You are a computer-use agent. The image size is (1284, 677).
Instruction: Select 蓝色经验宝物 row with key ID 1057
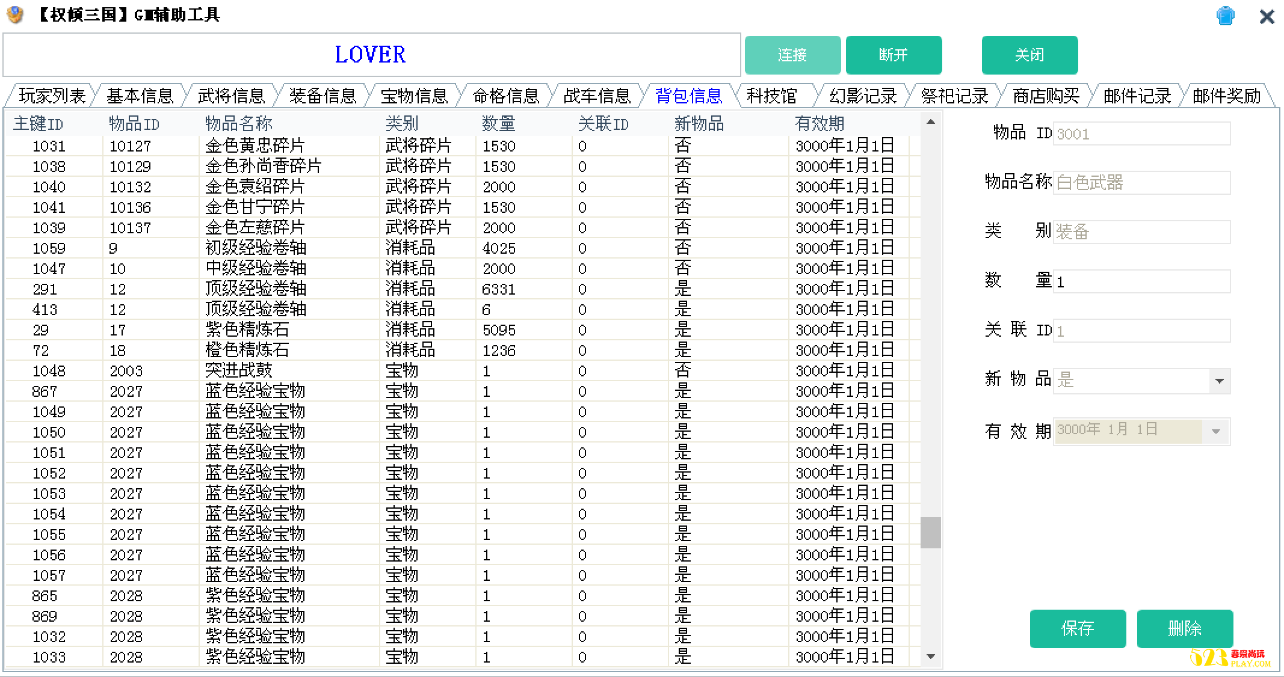click(x=463, y=575)
